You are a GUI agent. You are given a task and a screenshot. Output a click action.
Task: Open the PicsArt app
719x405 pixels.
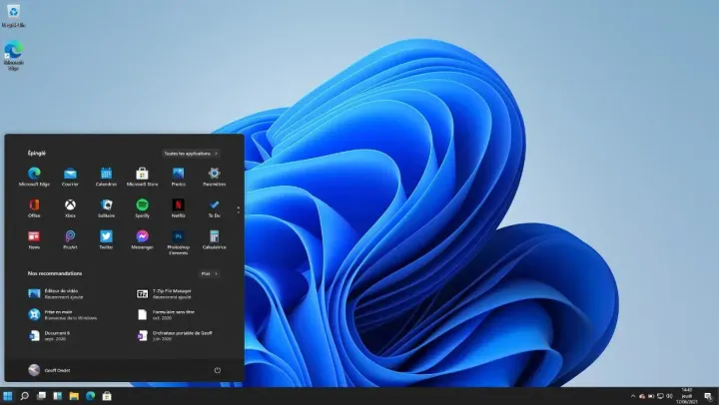coord(70,237)
